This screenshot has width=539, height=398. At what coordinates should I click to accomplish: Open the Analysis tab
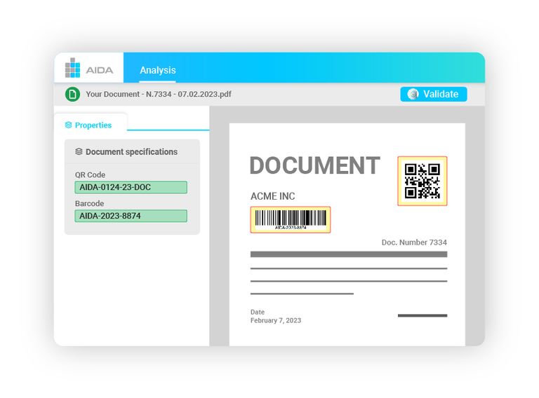point(157,70)
